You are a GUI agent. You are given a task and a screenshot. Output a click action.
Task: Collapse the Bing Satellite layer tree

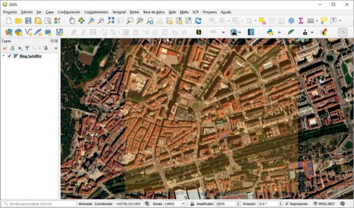[x=3, y=56]
